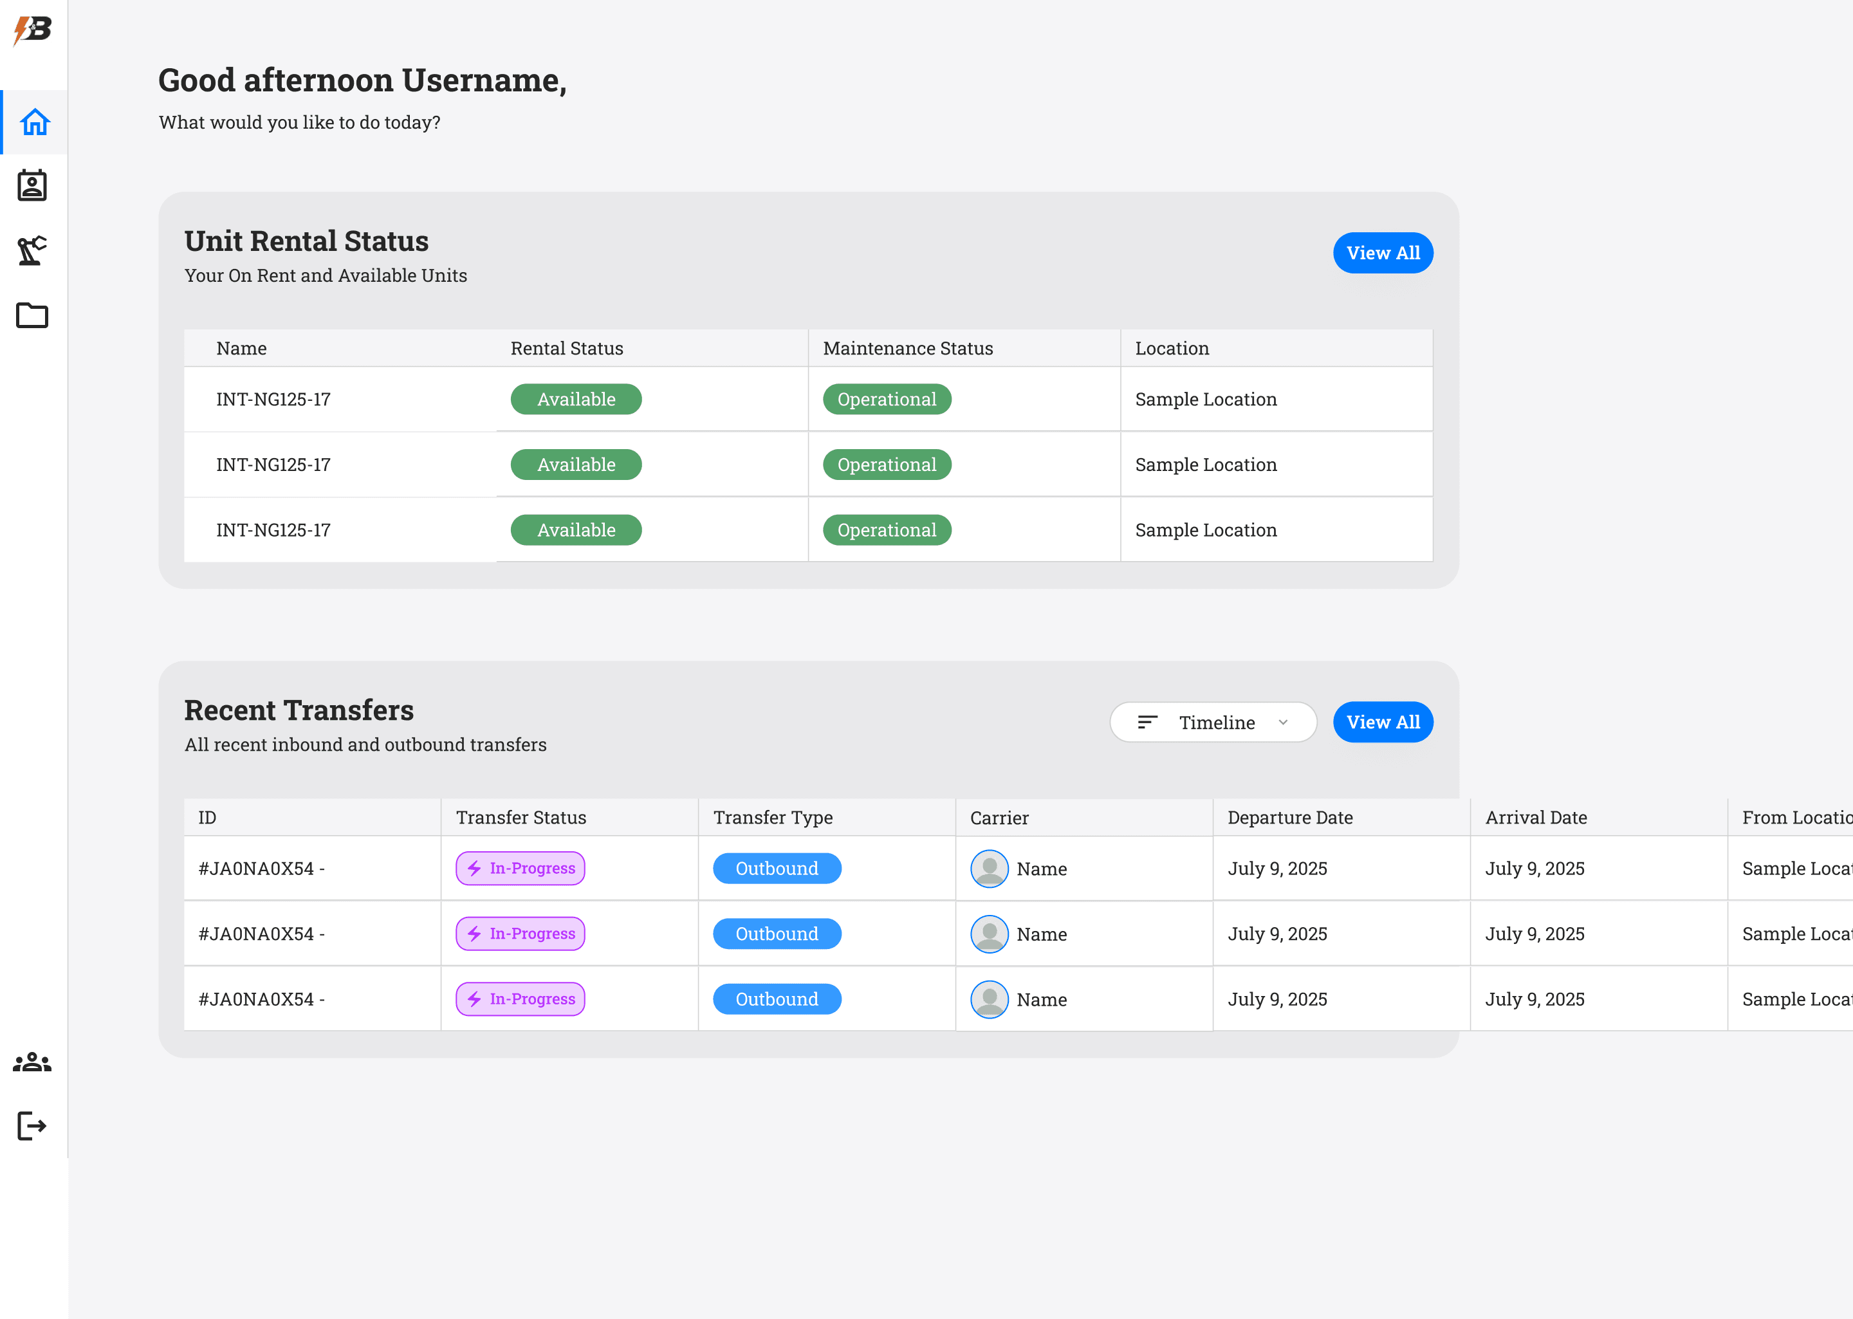
Task: Sort by Transfer Status column header
Action: (x=521, y=818)
